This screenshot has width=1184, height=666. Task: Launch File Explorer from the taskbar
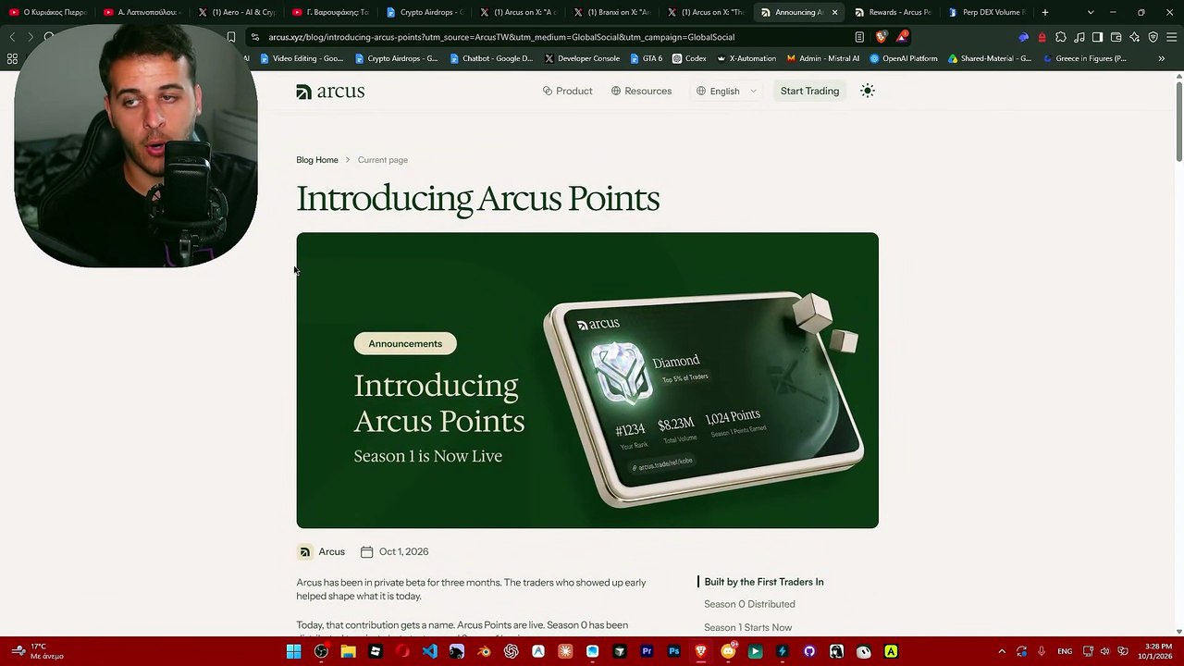[x=348, y=651]
